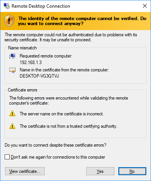Open View certificate details

25,171
